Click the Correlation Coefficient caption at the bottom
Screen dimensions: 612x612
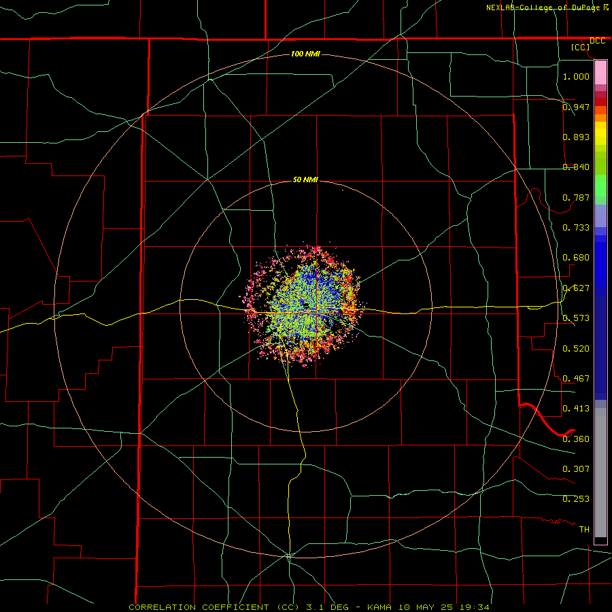(x=309, y=607)
